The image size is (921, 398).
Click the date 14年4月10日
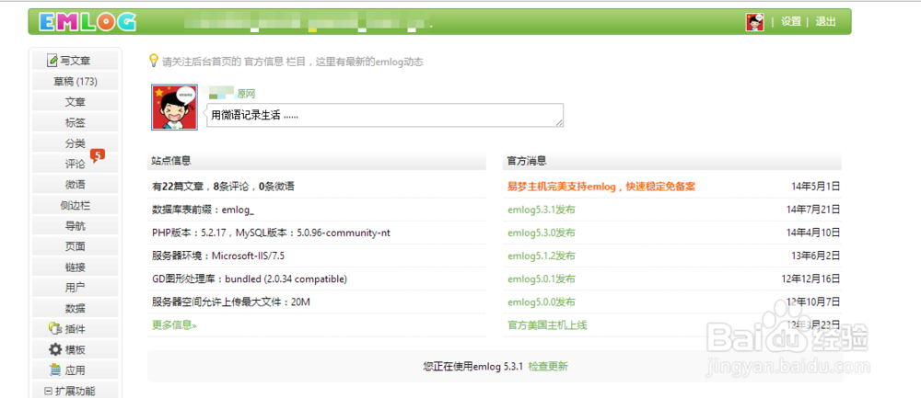813,233
